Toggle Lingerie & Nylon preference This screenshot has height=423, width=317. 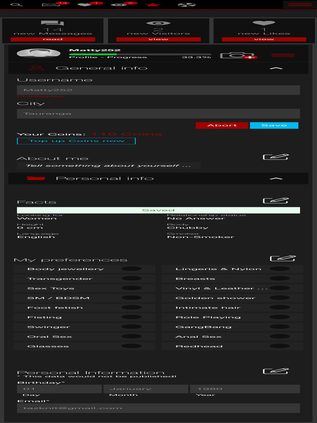279,269
